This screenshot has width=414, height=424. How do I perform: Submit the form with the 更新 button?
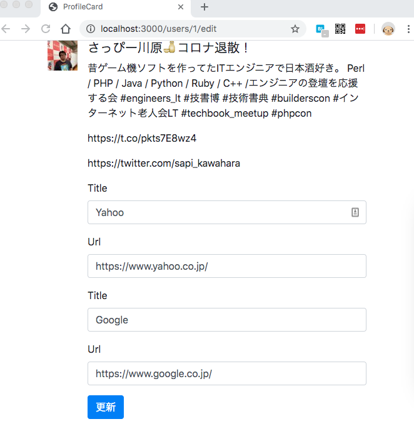[106, 407]
